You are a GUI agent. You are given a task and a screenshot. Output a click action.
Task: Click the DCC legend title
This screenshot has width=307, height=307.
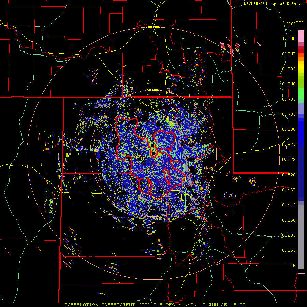coord(299,20)
